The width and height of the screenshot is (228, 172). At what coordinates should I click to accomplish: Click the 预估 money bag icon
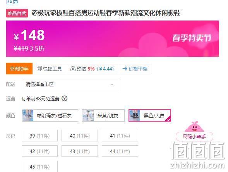point(73,69)
